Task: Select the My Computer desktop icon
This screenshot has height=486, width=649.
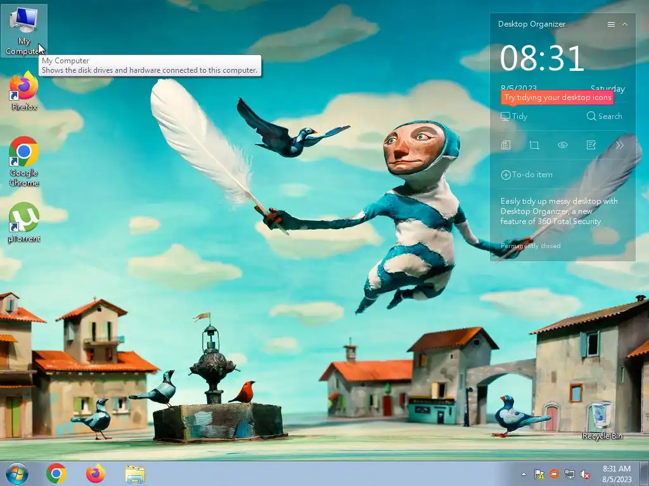Action: pos(24,31)
